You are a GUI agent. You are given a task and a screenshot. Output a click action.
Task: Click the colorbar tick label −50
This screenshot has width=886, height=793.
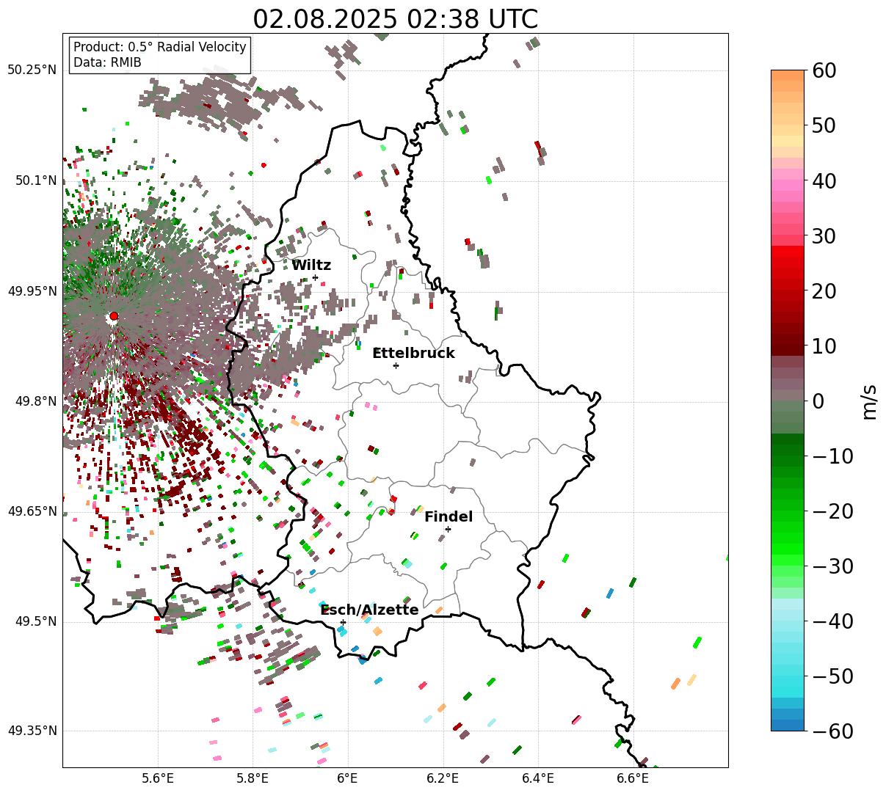click(833, 676)
